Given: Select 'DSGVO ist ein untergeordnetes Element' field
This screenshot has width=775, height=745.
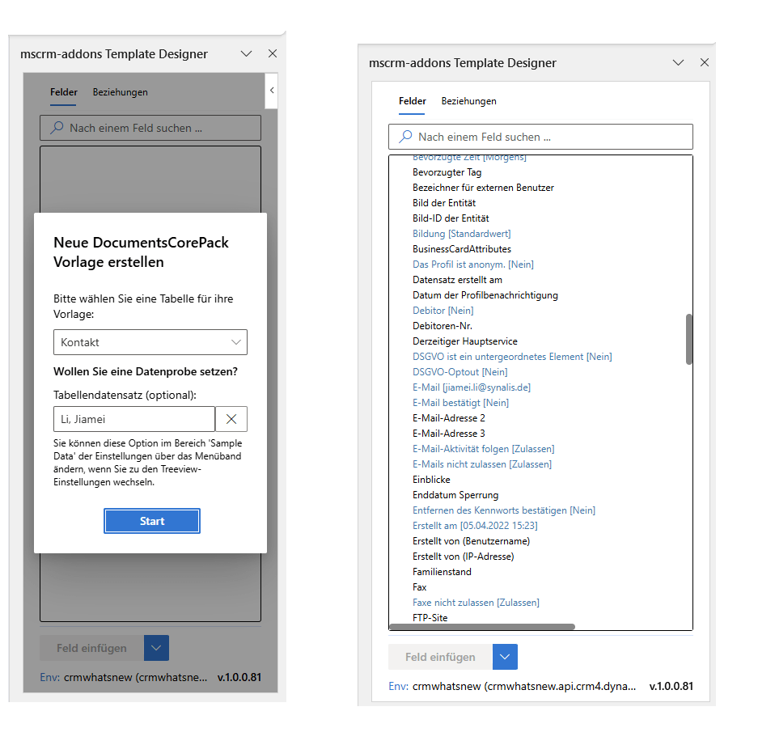Looking at the screenshot, I should pyautogui.click(x=512, y=357).
